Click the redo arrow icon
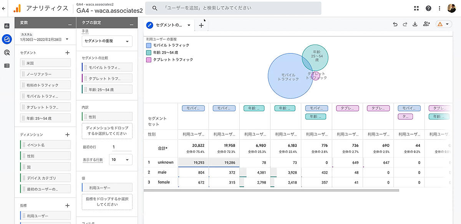Viewport: 461px width, 224px height. 405,24
